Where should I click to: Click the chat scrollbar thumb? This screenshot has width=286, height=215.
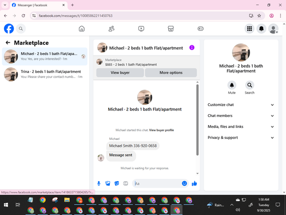[197, 120]
